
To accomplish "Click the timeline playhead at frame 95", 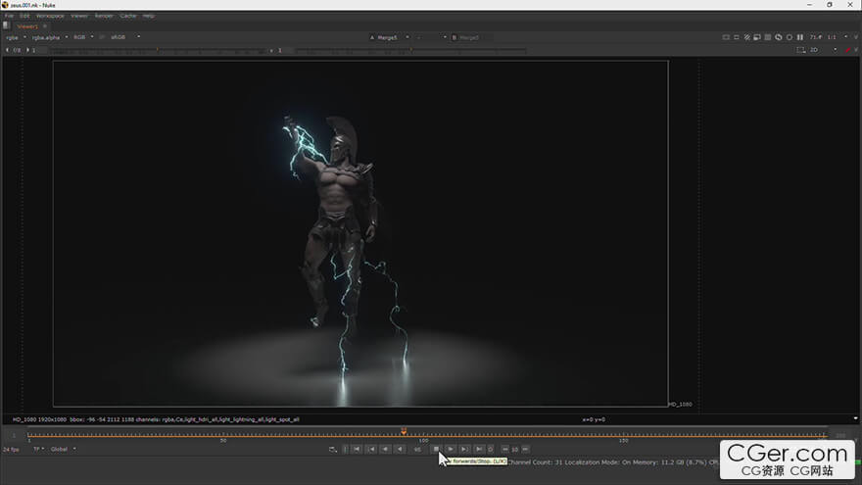I will coord(404,432).
